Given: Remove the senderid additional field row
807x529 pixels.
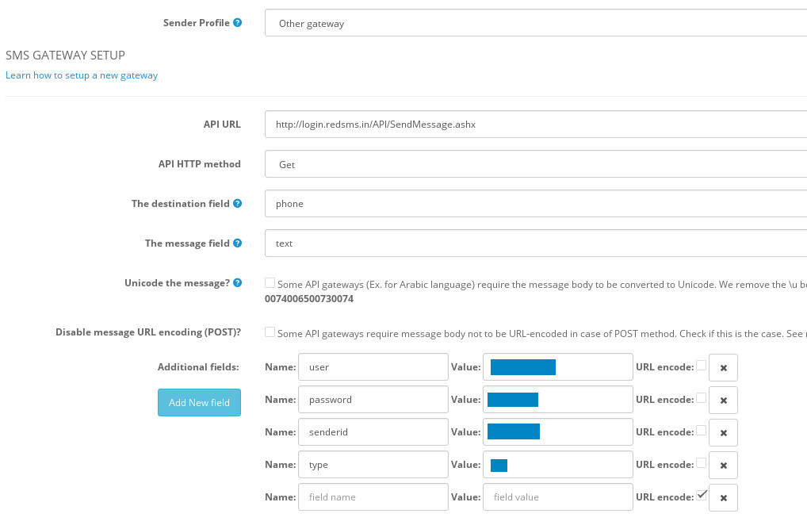Looking at the screenshot, I should pyautogui.click(x=723, y=433).
